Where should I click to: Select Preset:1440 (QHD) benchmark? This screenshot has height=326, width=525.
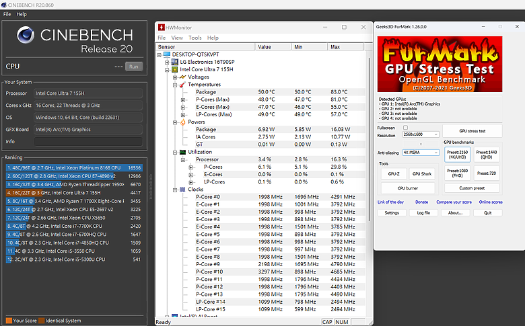point(487,155)
